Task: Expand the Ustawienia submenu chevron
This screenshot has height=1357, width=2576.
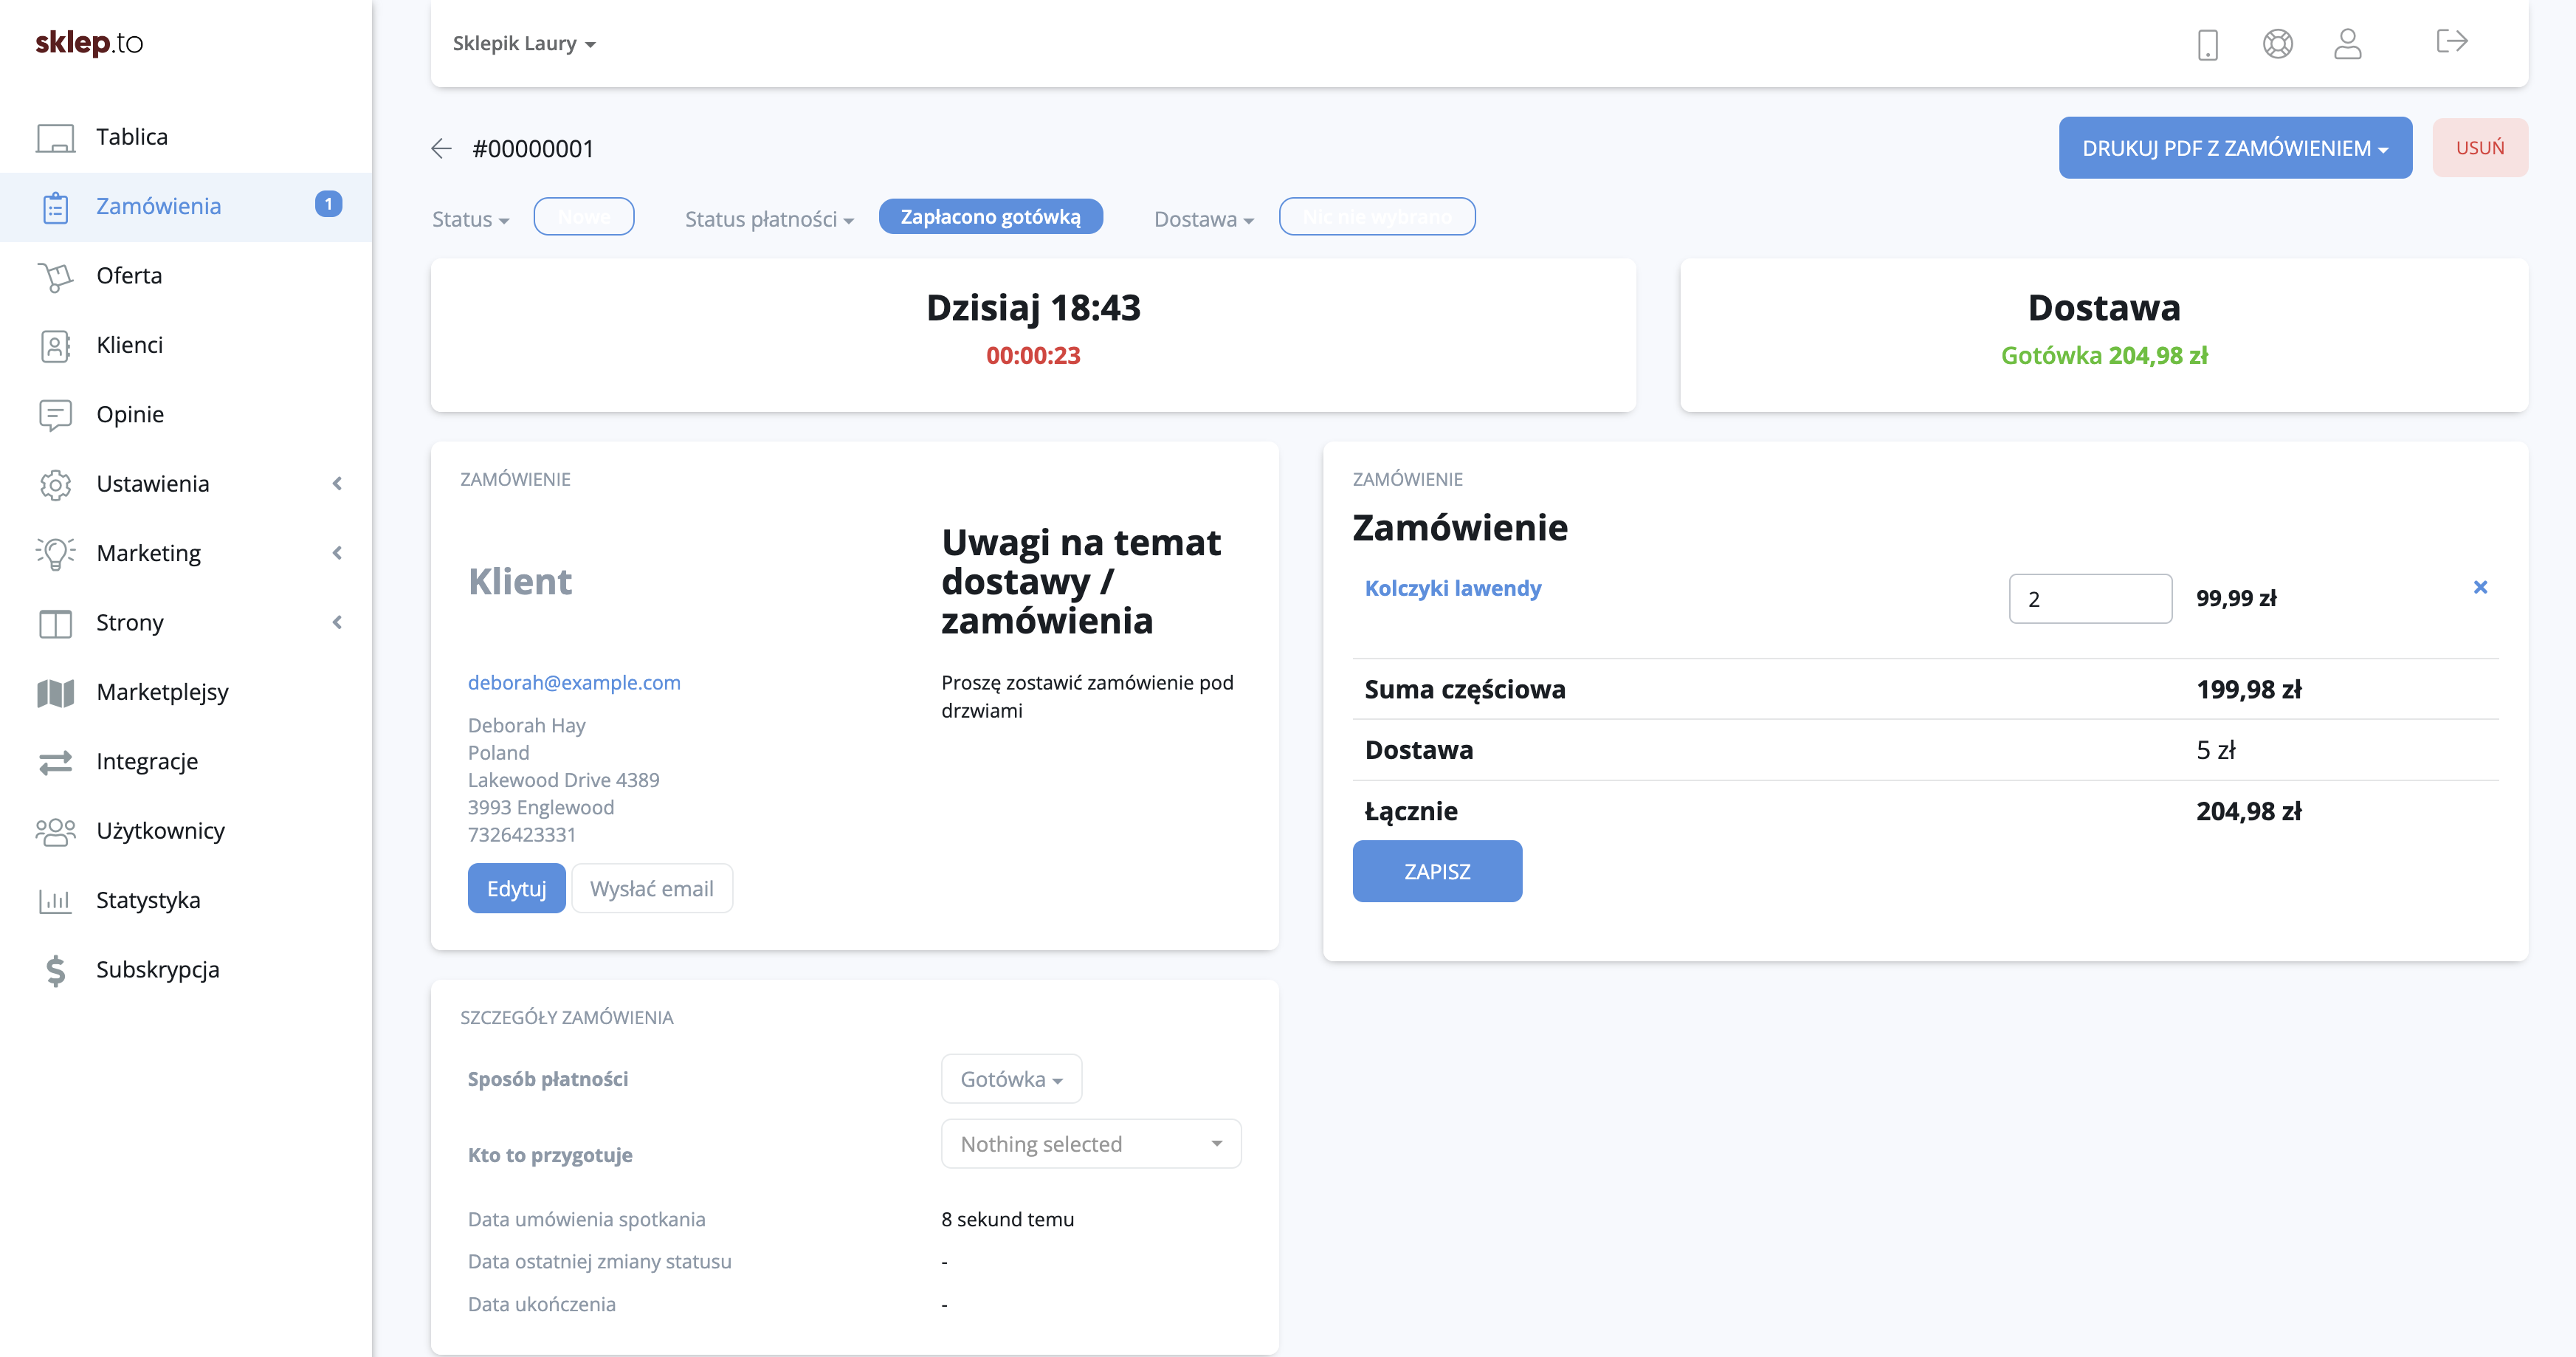Action: tap(337, 484)
